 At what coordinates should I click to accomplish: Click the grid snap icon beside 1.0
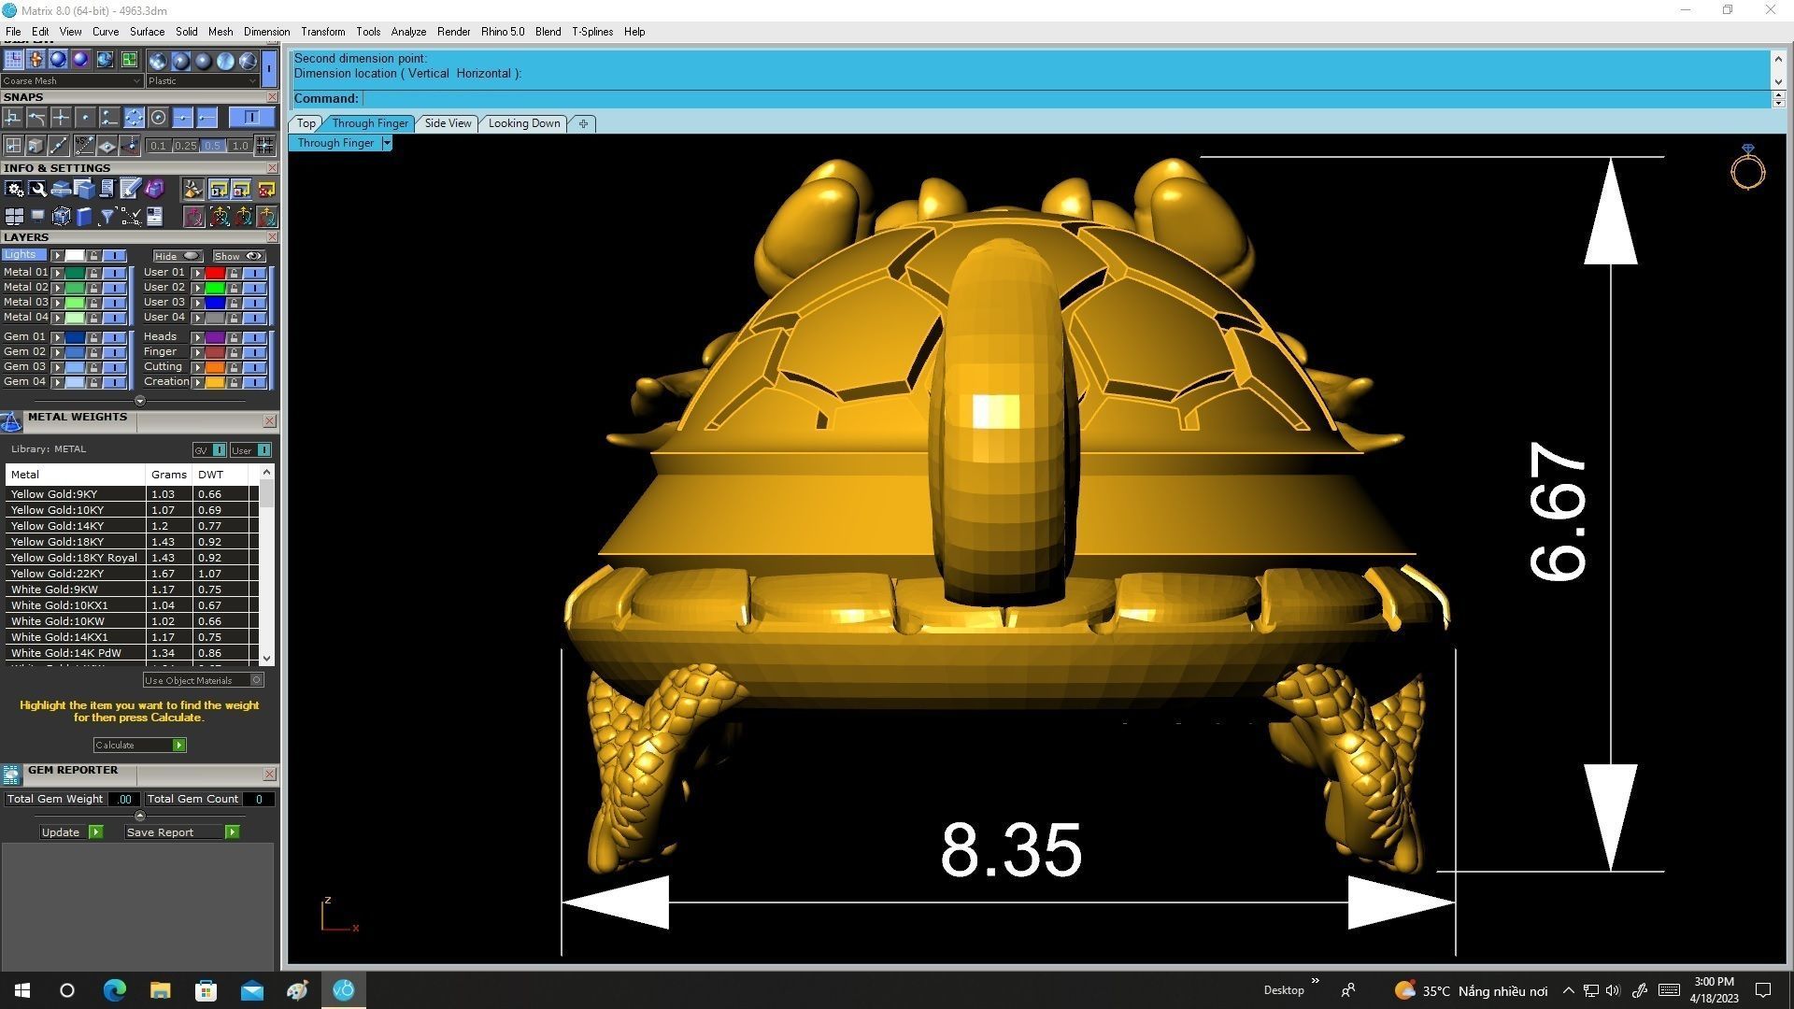pos(265,145)
